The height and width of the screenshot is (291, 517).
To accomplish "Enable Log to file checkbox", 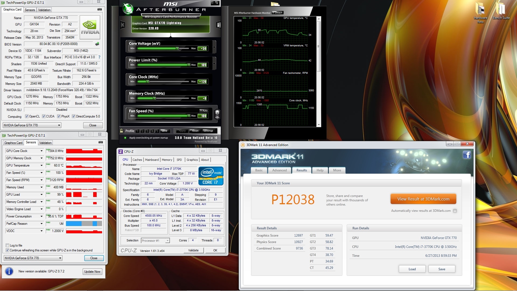I will [x=8, y=245].
